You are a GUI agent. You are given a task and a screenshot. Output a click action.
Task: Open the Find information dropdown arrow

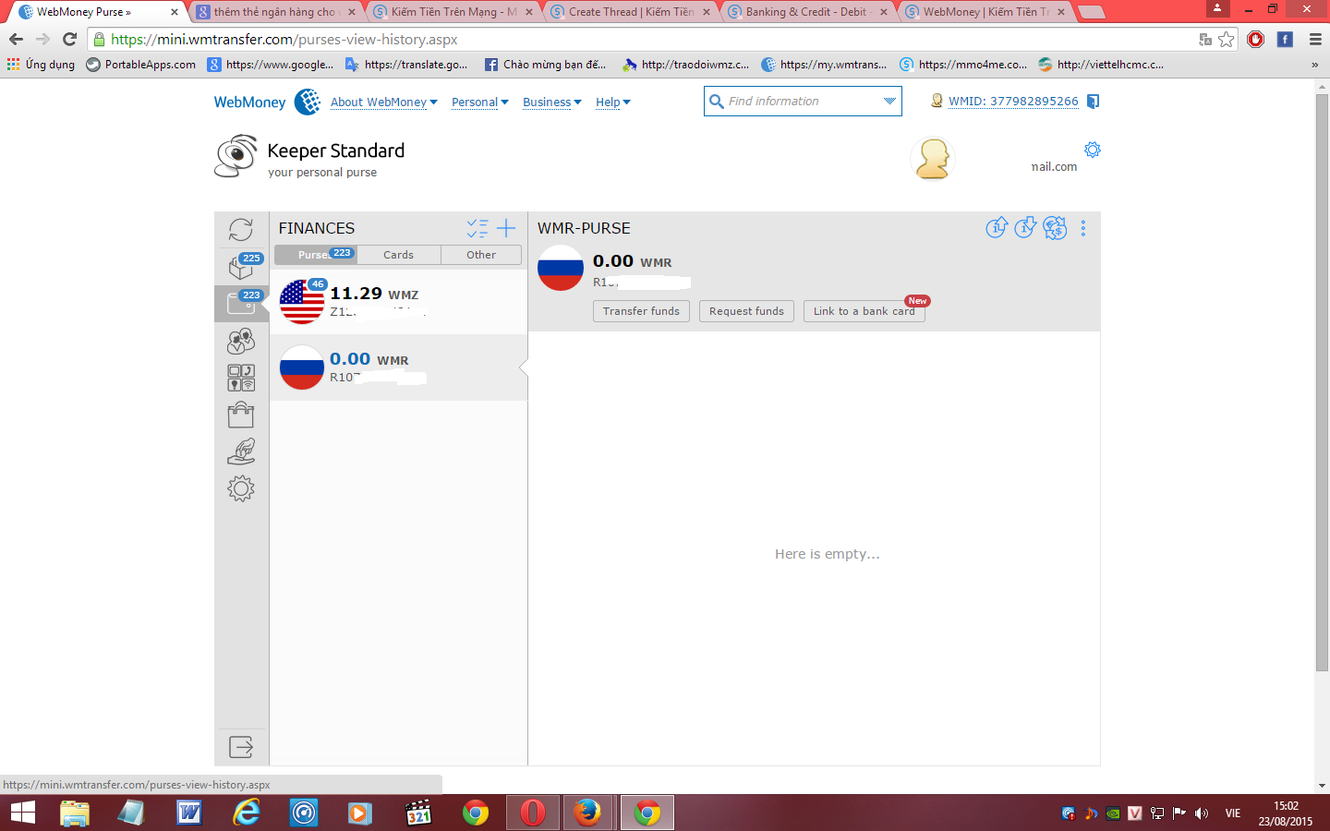click(x=889, y=101)
